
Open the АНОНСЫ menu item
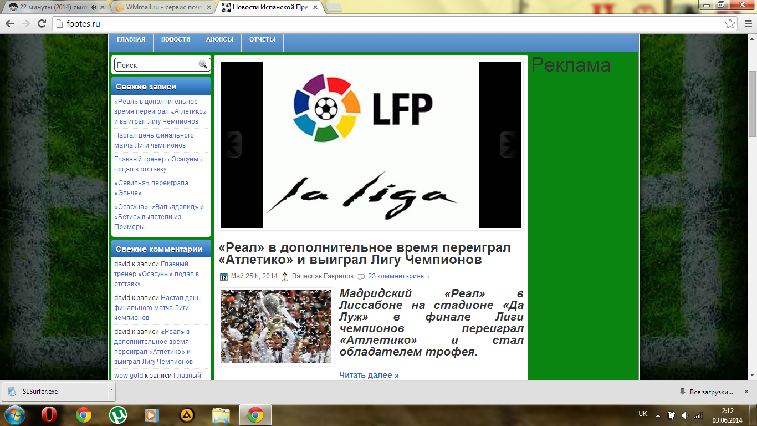[x=219, y=39]
